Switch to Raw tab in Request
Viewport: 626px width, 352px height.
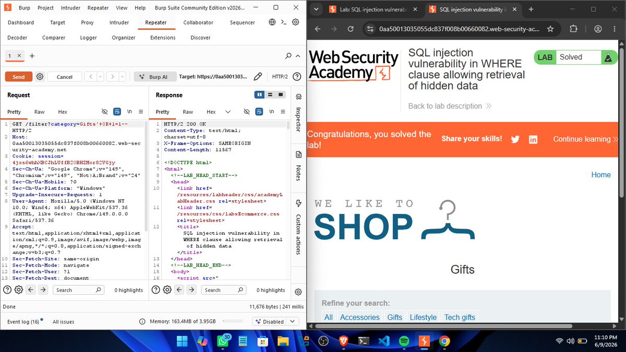click(x=40, y=112)
